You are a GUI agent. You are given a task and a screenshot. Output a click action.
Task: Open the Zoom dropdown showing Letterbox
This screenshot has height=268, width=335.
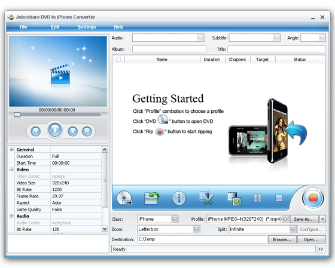tap(197, 229)
